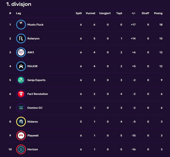Select the Uavgjort column header
Viewport: 170px width, 157px height.
pos(105,13)
